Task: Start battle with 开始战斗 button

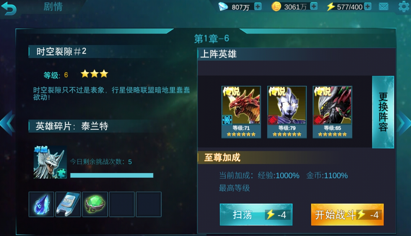Action: click(347, 215)
